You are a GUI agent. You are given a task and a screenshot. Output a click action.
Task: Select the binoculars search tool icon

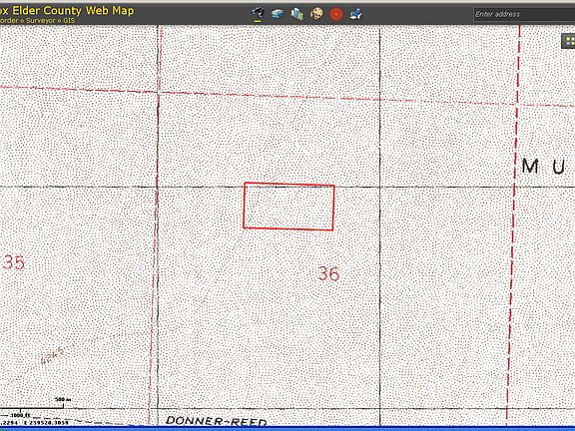258,14
